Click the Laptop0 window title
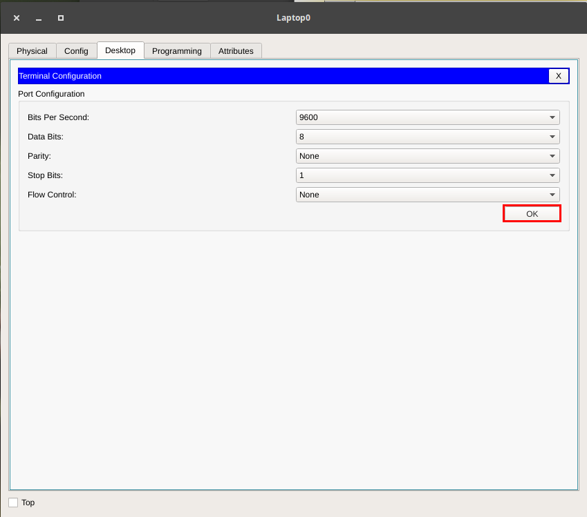 pos(293,18)
